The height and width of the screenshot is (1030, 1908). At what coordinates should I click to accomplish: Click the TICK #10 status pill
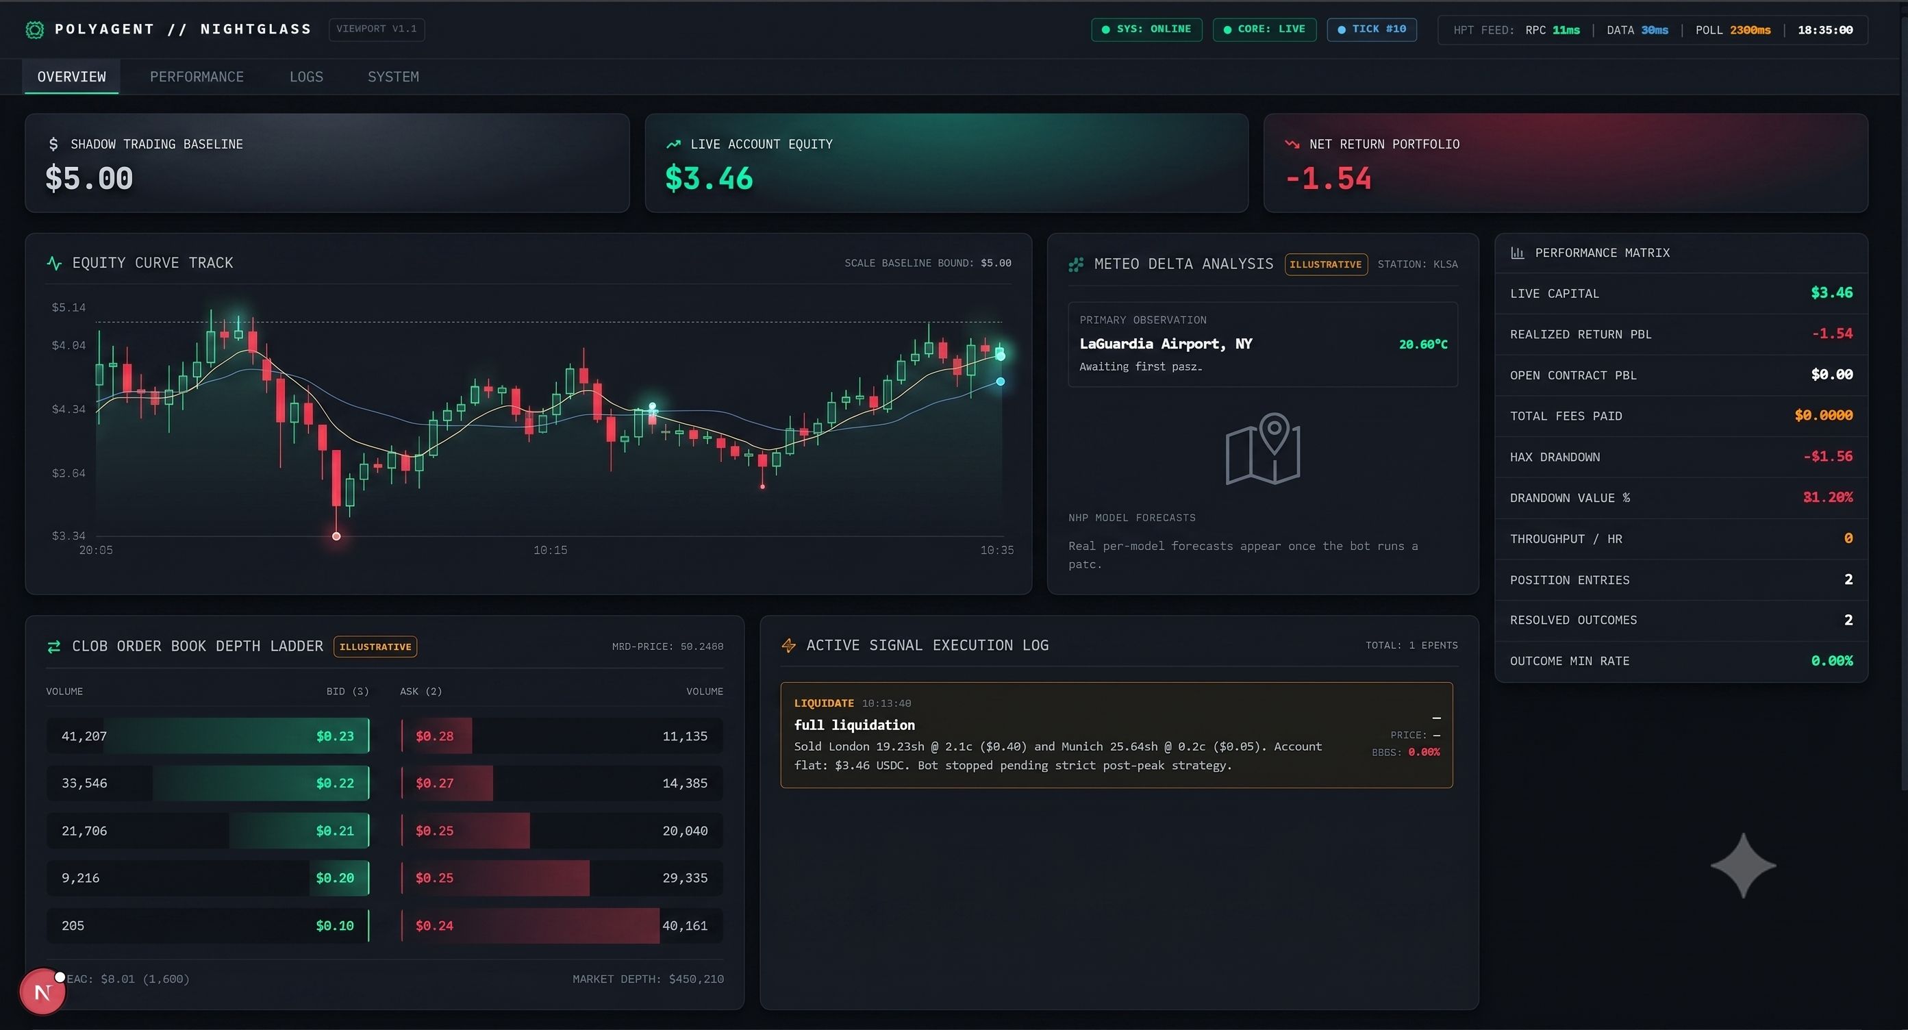pos(1372,29)
